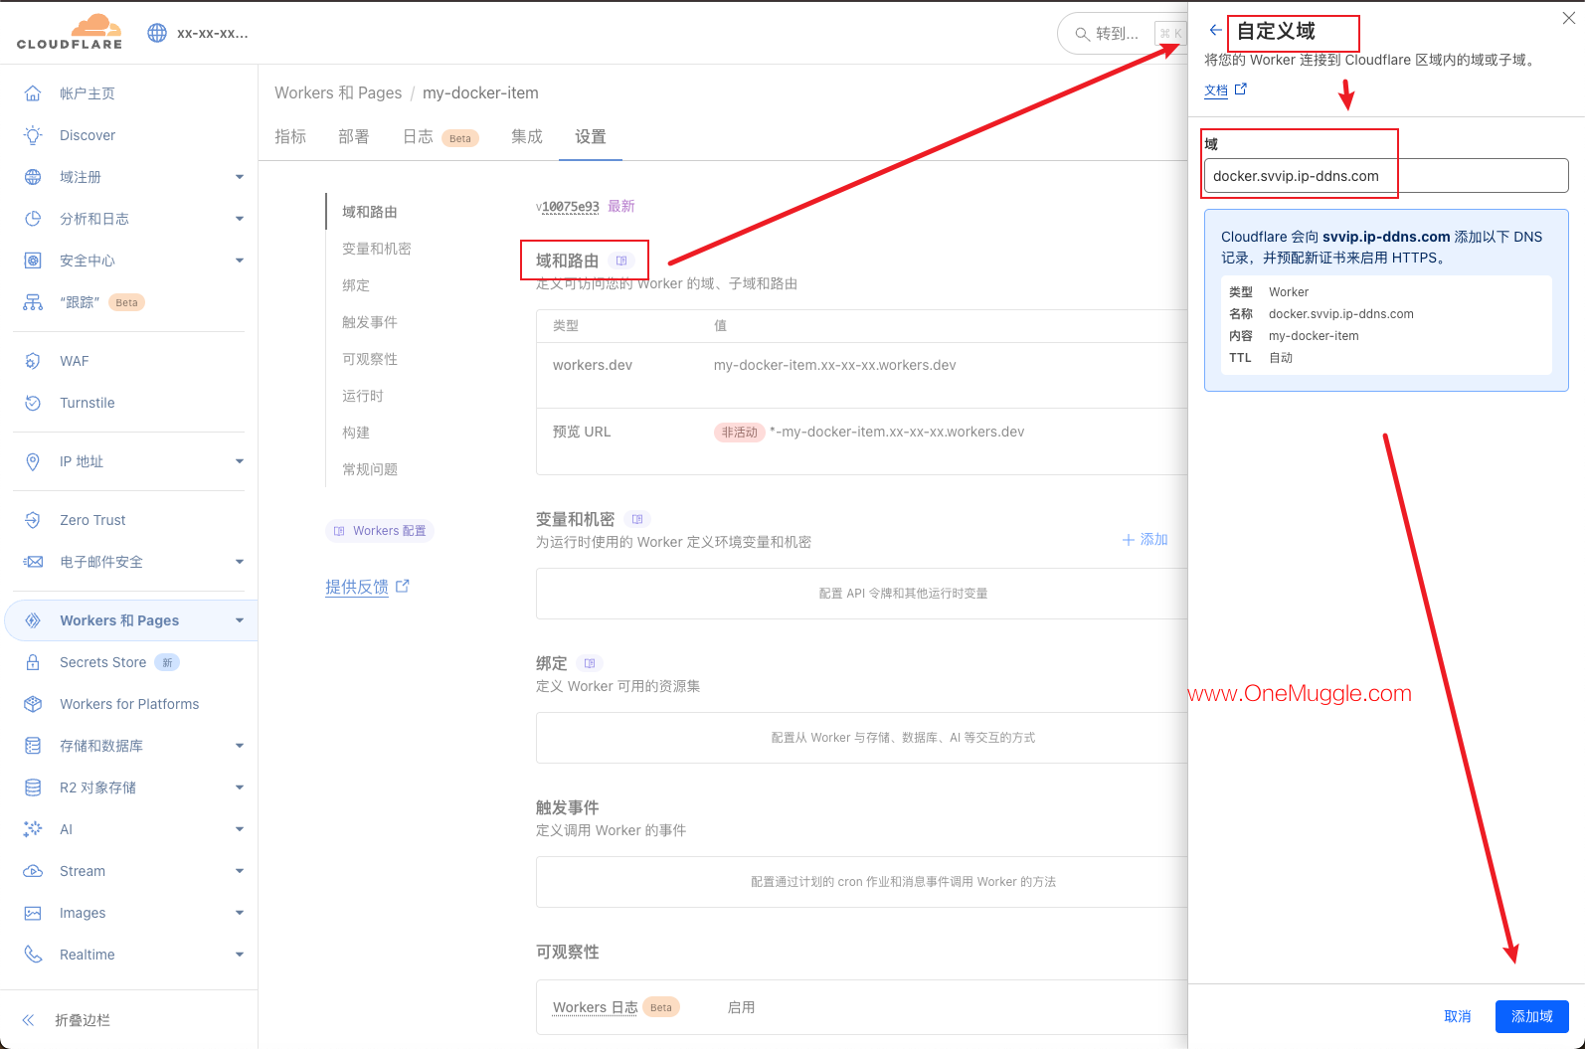
Task: Click the Stream cloud icon
Action: click(33, 871)
